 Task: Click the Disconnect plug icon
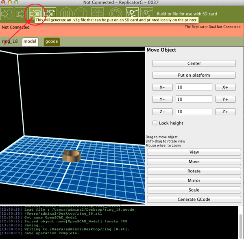point(146,14)
